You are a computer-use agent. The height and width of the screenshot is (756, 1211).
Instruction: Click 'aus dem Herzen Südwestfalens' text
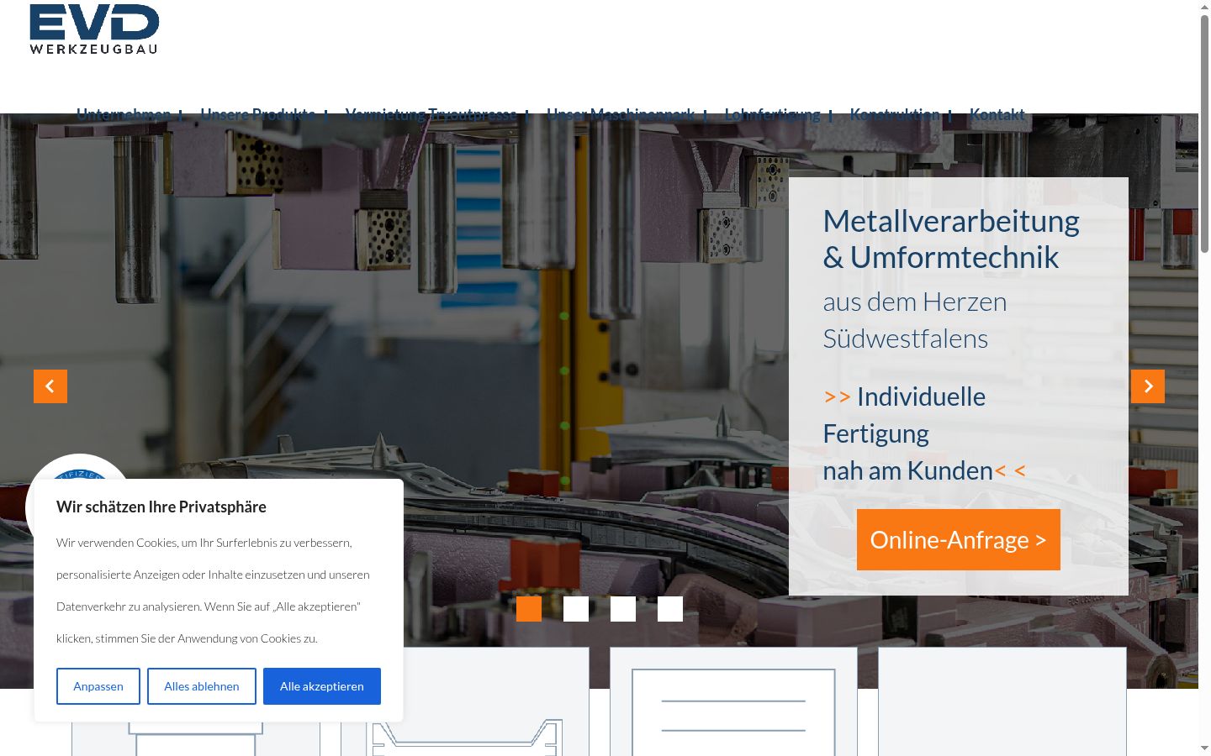915,320
